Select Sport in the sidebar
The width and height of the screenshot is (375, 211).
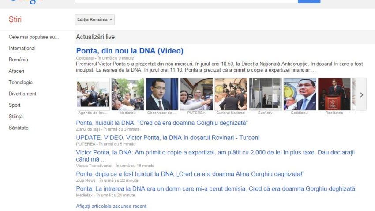pos(15,105)
